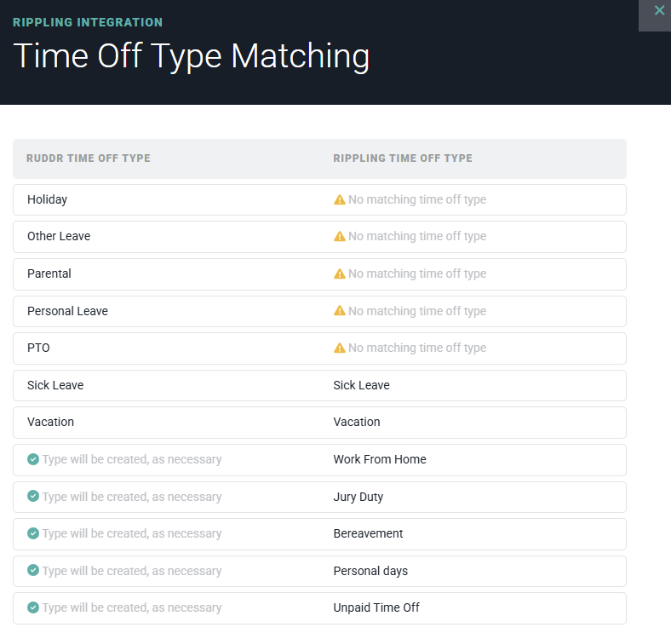Click the Ruddr Time Off Type column header
The height and width of the screenshot is (639, 671).
pos(89,158)
